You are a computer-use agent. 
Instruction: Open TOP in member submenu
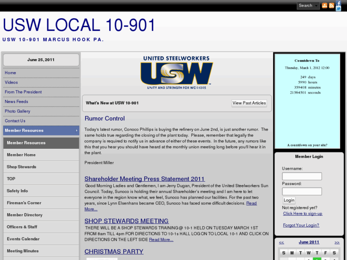[41, 179]
